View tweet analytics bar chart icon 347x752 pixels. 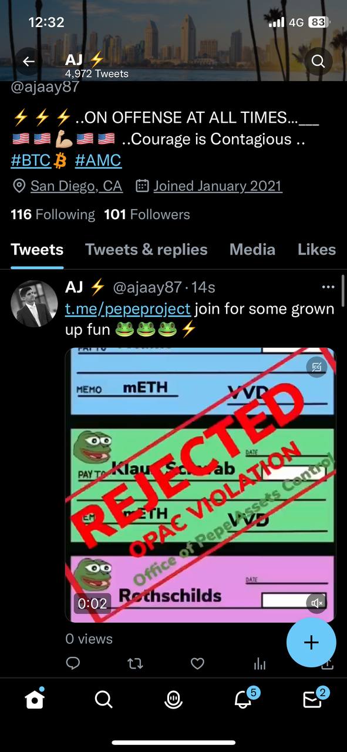click(260, 664)
